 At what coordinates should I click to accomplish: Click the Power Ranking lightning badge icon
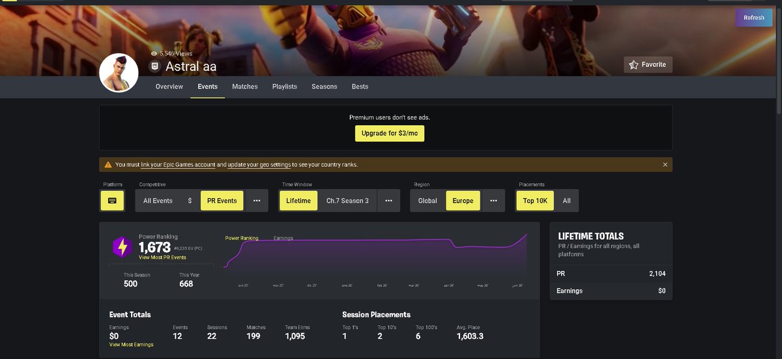pos(123,247)
